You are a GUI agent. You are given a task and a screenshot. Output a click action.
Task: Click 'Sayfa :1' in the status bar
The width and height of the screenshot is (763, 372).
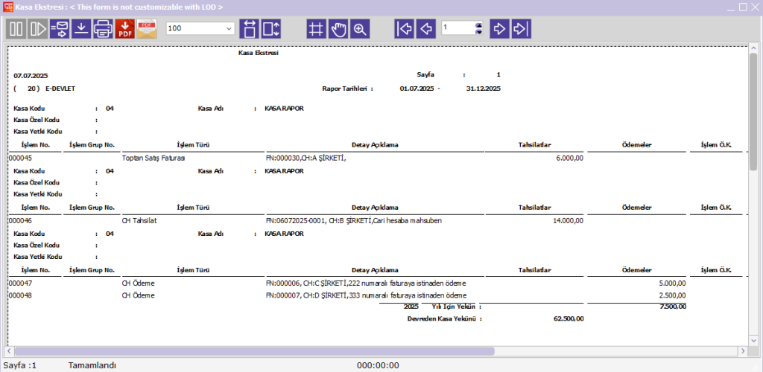pos(20,365)
